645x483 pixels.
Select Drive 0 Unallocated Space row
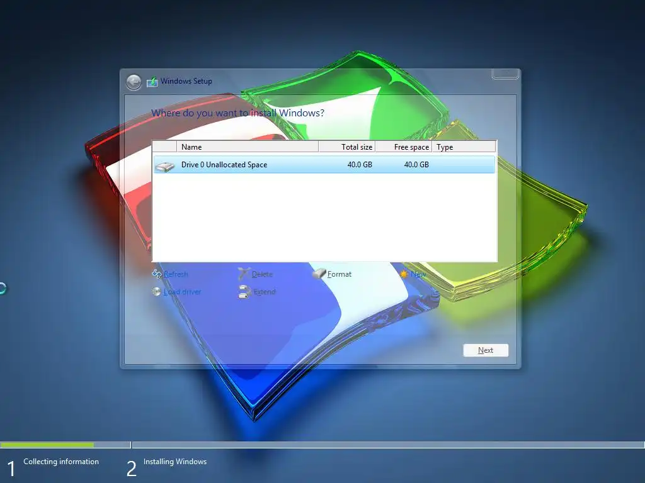pyautogui.click(x=324, y=165)
